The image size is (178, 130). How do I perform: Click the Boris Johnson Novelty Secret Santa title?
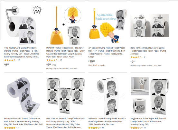pyautogui.click(x=148, y=51)
